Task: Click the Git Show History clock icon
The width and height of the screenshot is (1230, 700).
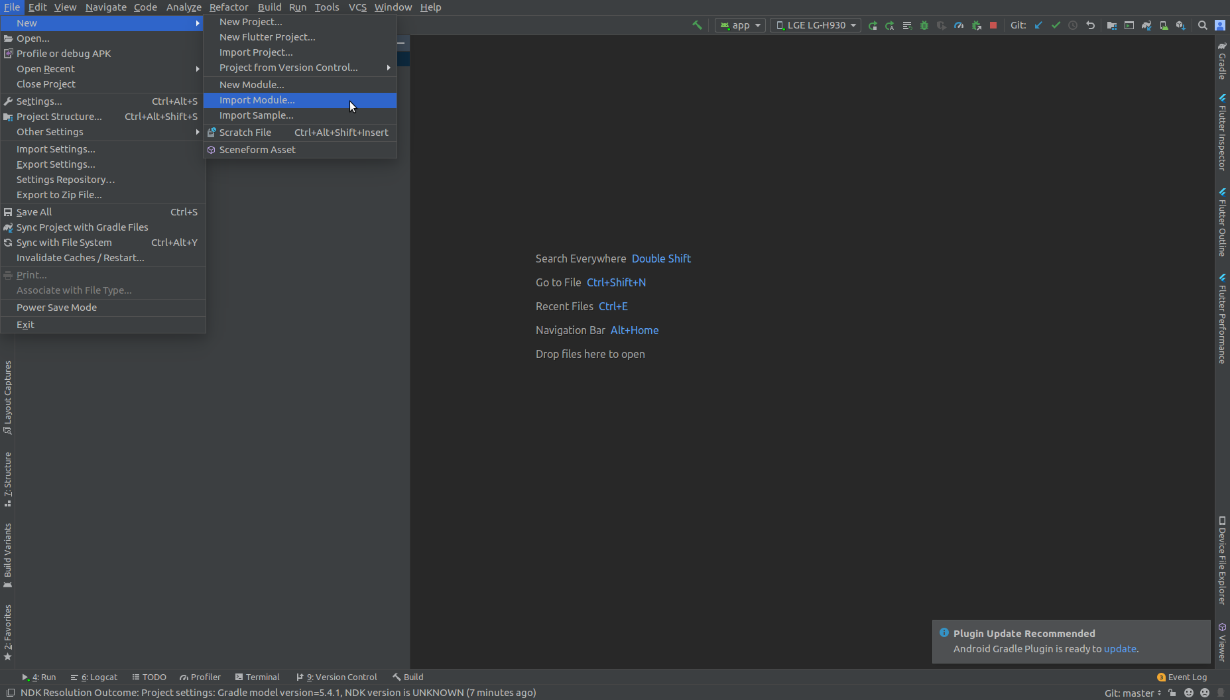Action: click(1073, 25)
